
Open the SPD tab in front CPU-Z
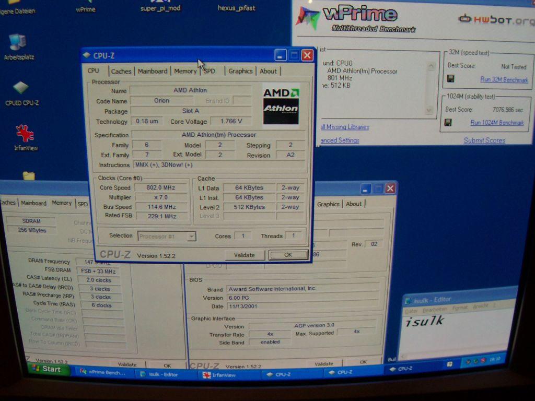[x=211, y=71]
